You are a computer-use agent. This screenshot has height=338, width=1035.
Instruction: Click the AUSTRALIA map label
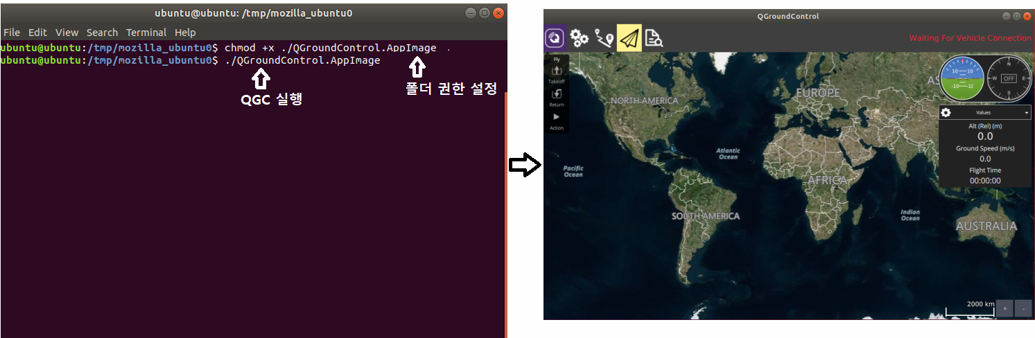point(986,226)
